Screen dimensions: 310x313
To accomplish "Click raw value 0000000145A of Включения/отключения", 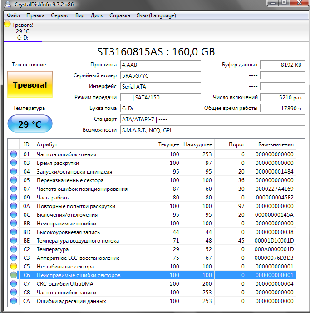I will coord(274,215).
